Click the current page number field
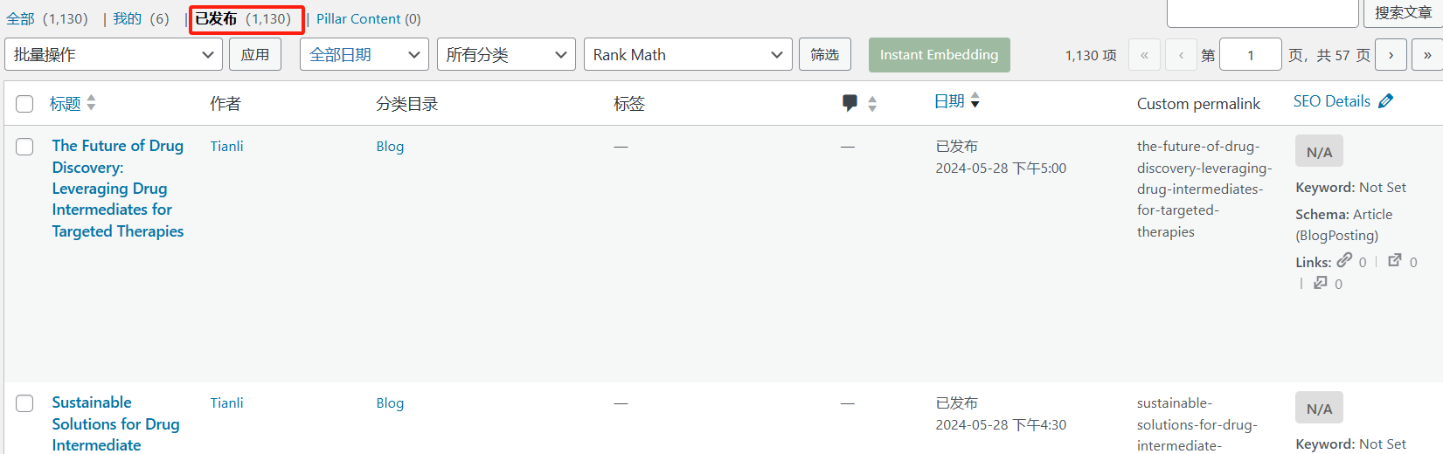Image resolution: width=1443 pixels, height=454 pixels. click(1250, 55)
